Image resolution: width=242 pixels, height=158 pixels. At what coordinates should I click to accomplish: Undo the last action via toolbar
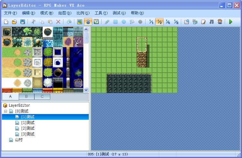[x=69, y=22]
